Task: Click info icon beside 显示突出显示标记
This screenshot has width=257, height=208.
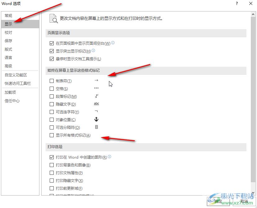Action: [x=93, y=51]
